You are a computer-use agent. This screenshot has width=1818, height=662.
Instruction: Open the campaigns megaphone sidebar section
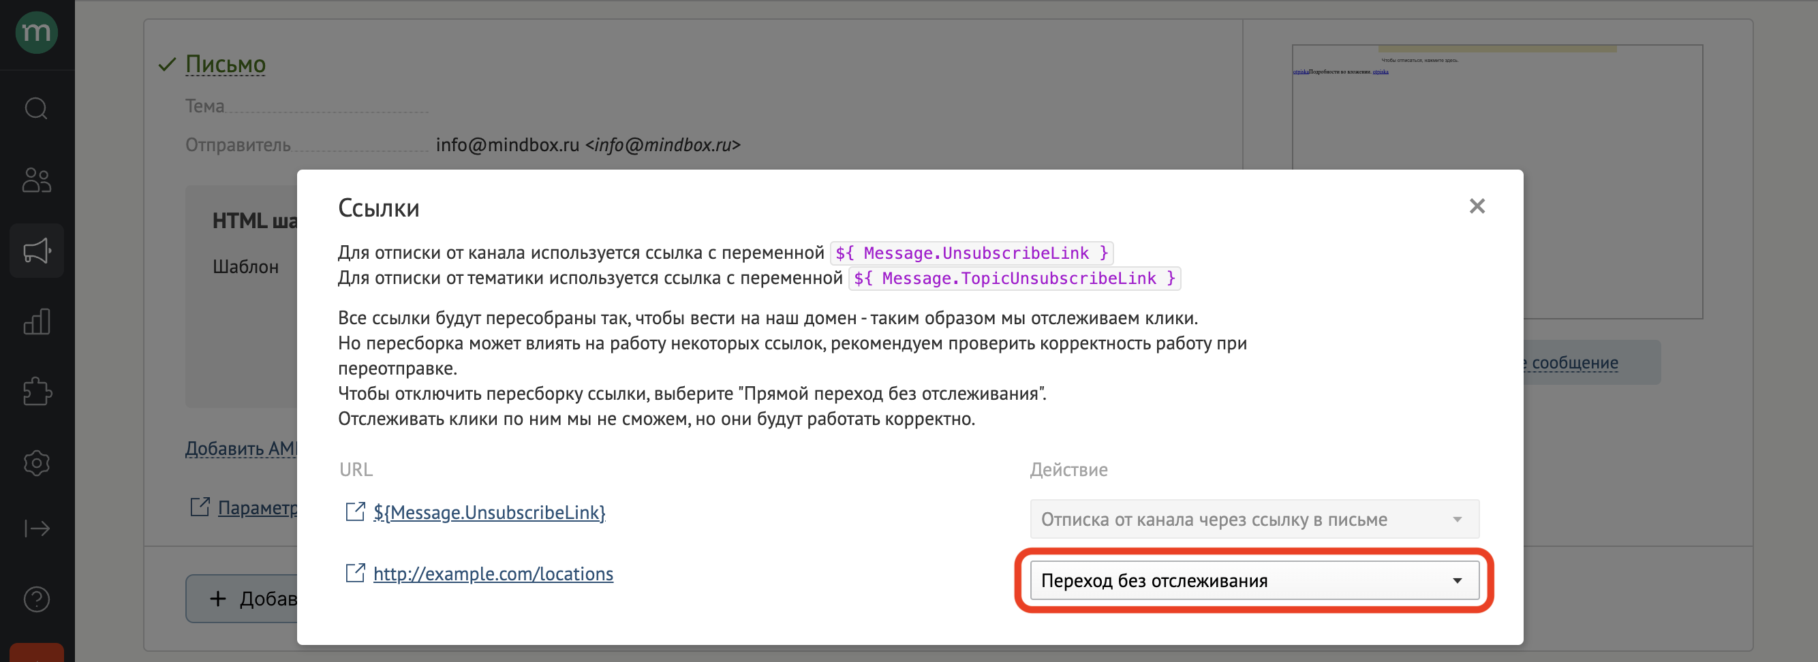(36, 251)
